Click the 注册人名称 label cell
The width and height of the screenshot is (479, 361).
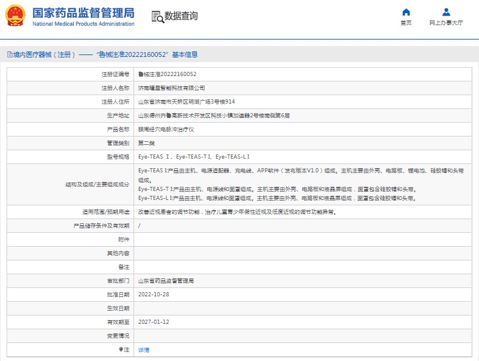point(70,88)
